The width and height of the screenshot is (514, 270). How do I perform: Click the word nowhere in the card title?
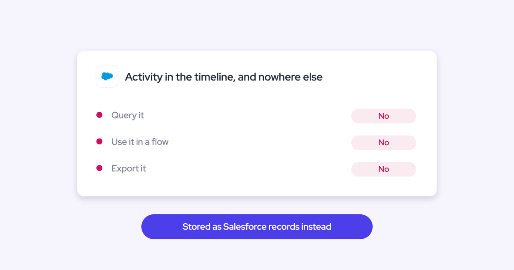275,77
